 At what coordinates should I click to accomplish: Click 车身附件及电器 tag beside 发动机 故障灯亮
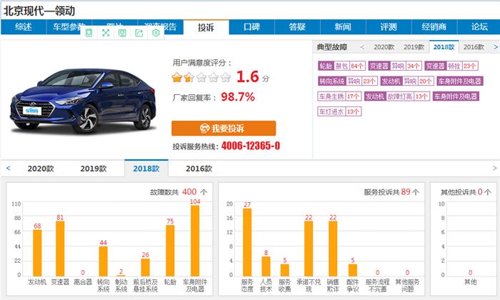coord(456,96)
